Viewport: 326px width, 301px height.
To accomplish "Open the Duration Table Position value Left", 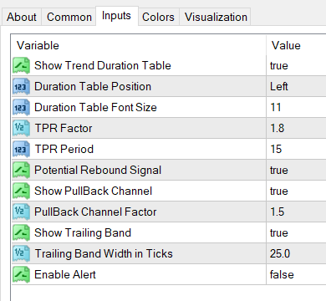I will [296, 87].
